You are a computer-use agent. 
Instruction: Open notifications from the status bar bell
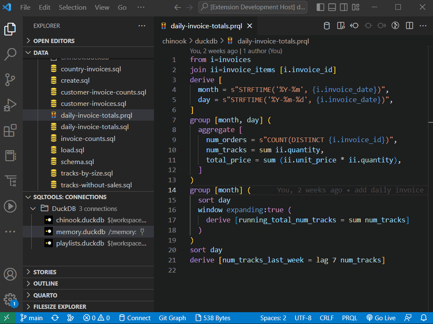click(424, 318)
